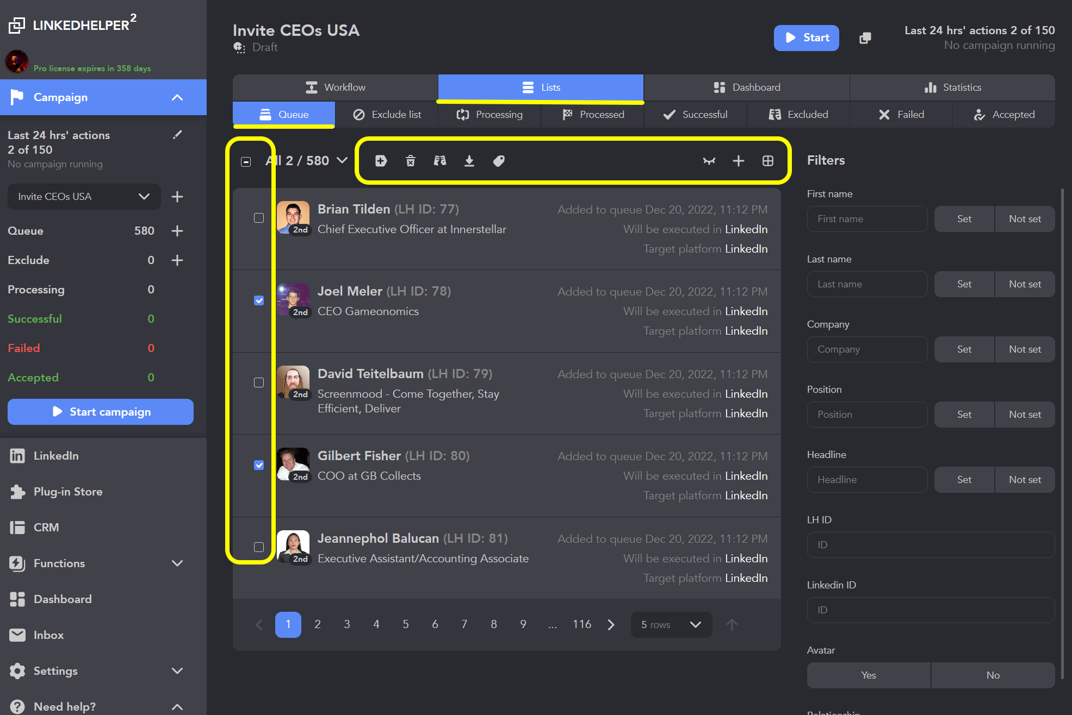This screenshot has height=715, width=1072.
Task: Uncheck the Joel Meler row checkbox
Action: (x=259, y=300)
